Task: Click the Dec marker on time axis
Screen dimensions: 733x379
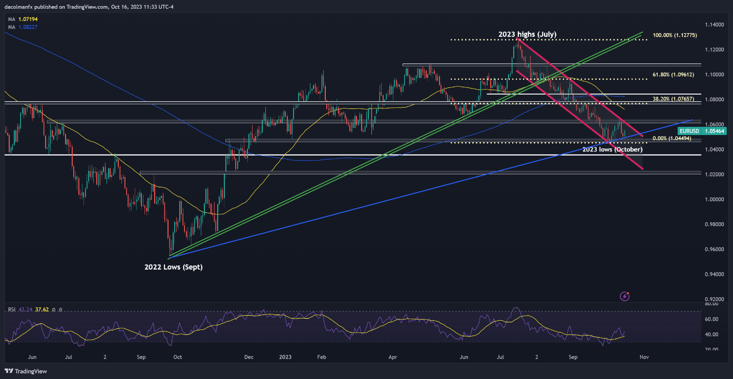Action: click(249, 358)
